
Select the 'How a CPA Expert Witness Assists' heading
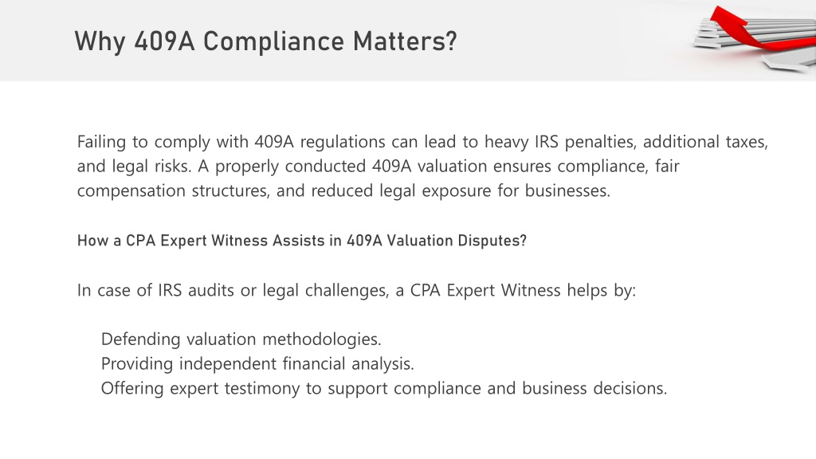(302, 241)
